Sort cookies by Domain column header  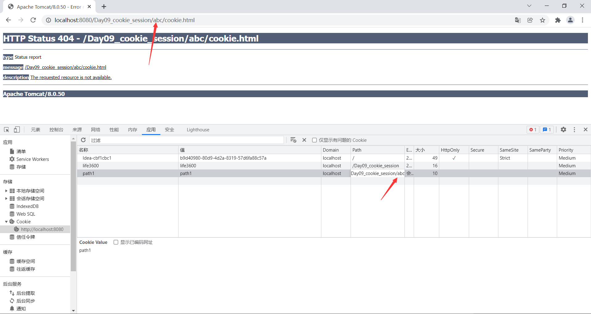coord(336,150)
